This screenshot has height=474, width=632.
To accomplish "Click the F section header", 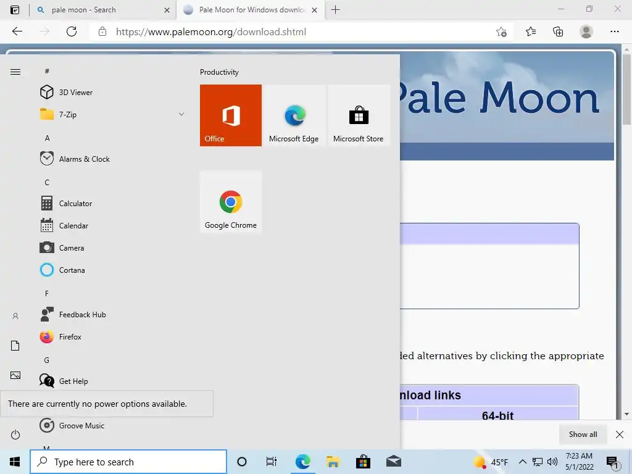I will click(47, 293).
